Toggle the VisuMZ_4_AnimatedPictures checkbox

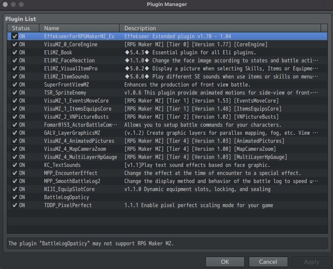14,141
